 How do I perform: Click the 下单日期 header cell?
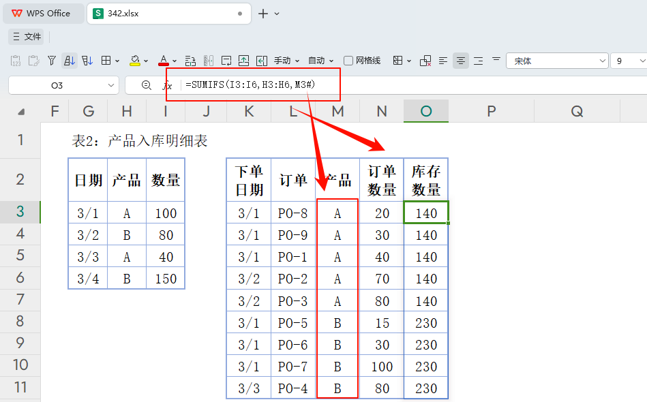pos(249,180)
